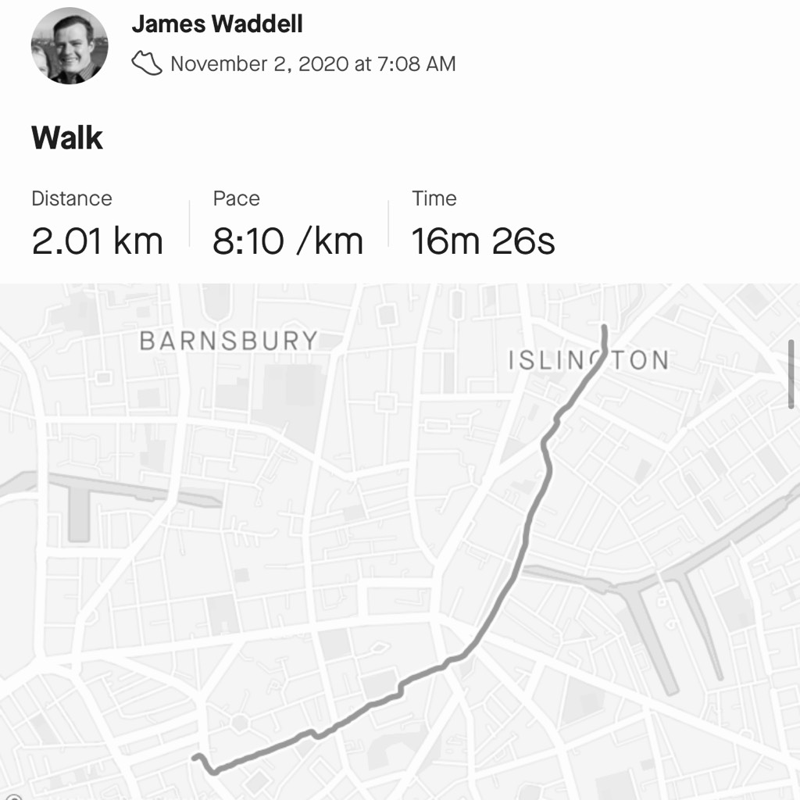The width and height of the screenshot is (800, 800).
Task: Click the walking shoe activity icon
Action: (x=147, y=63)
